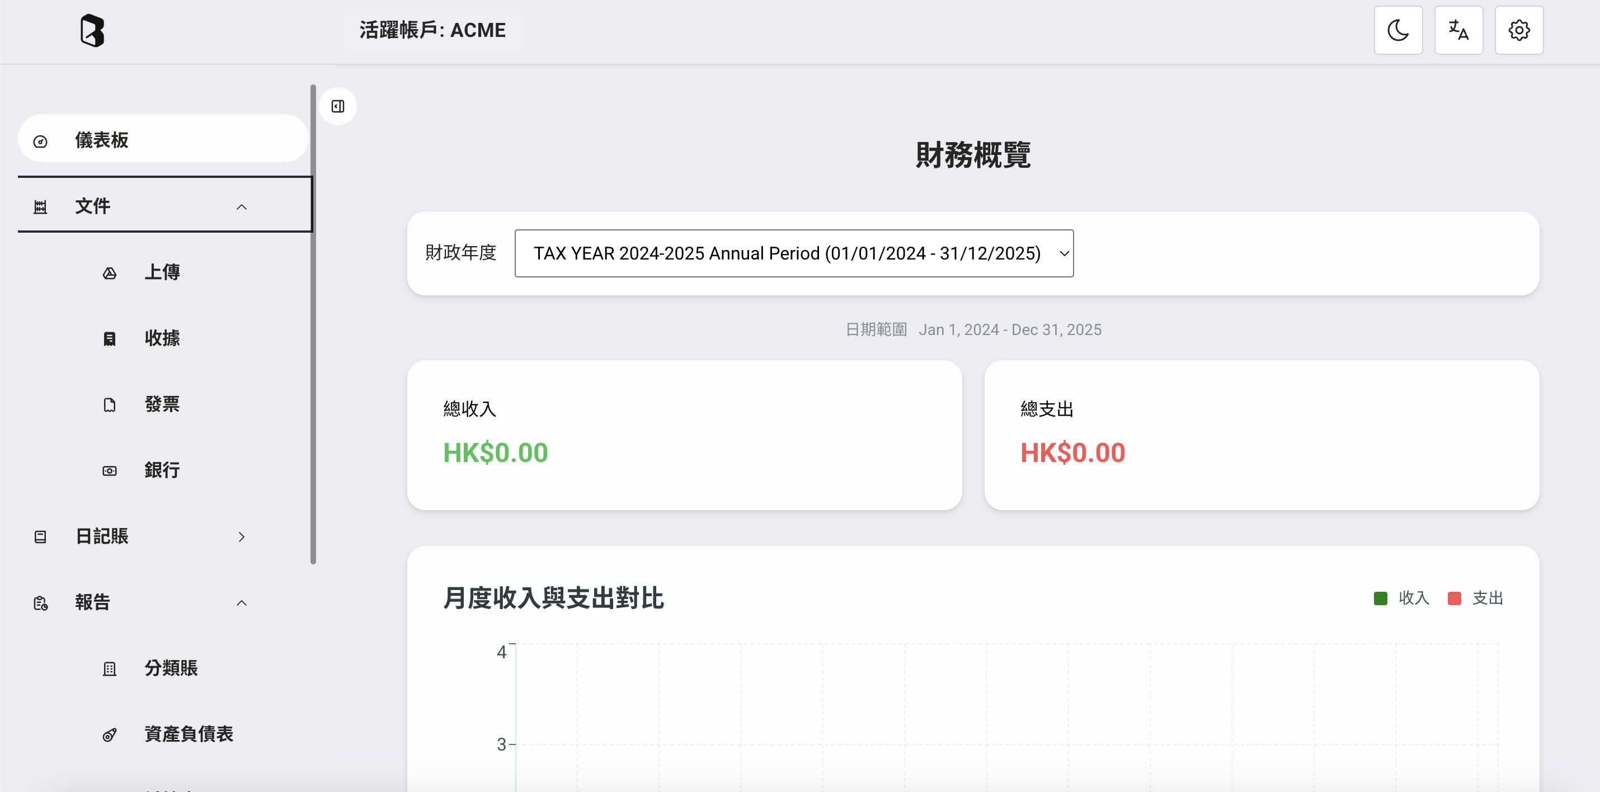Screen dimensions: 1600x792
Task: Click the 分類賬 ledger icon
Action: tap(109, 669)
